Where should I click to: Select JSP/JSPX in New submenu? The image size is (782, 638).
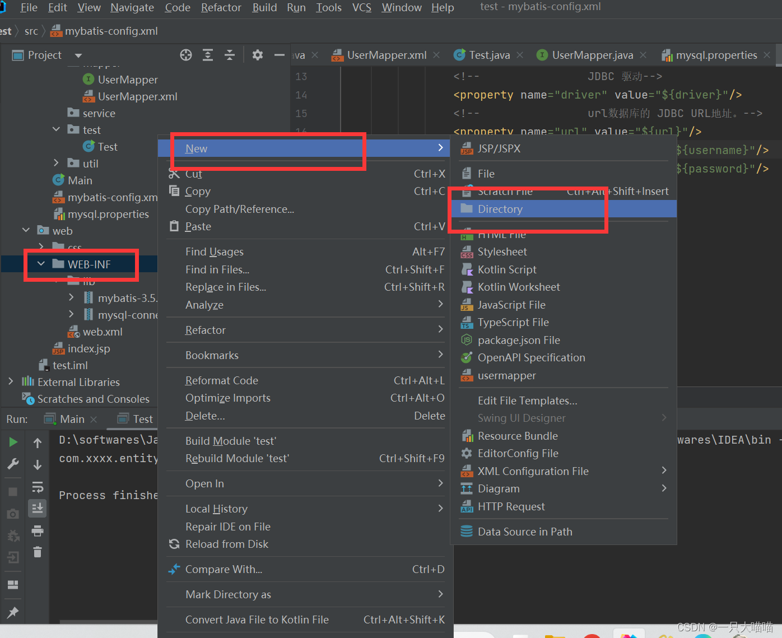[564, 148]
